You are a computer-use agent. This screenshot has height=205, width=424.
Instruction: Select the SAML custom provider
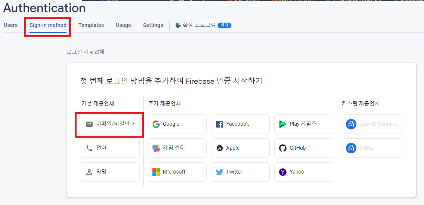(x=371, y=148)
